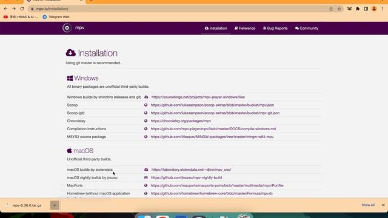Open the Scoop mpv-git.json link

pos(215,113)
